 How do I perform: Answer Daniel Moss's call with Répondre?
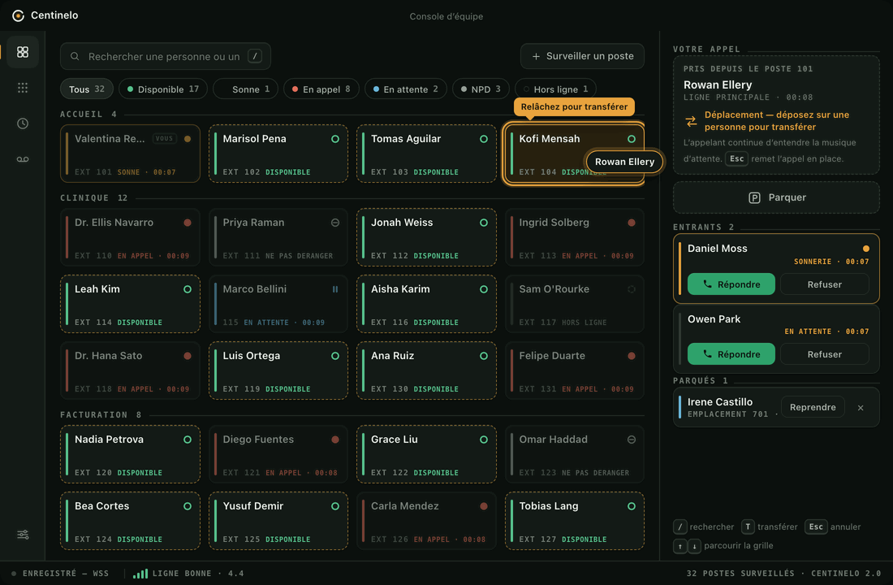[x=731, y=284]
